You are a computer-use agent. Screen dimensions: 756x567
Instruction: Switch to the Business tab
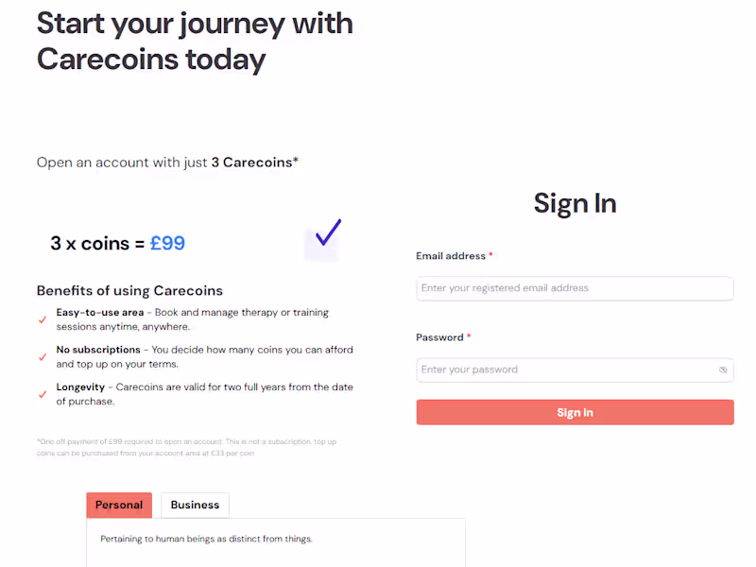point(195,505)
